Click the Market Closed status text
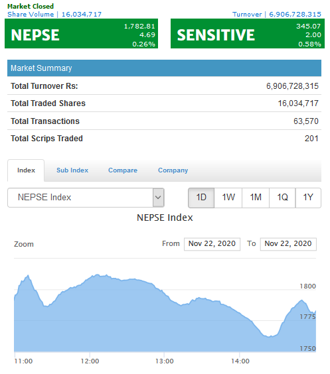The width and height of the screenshot is (330, 374). click(x=31, y=6)
